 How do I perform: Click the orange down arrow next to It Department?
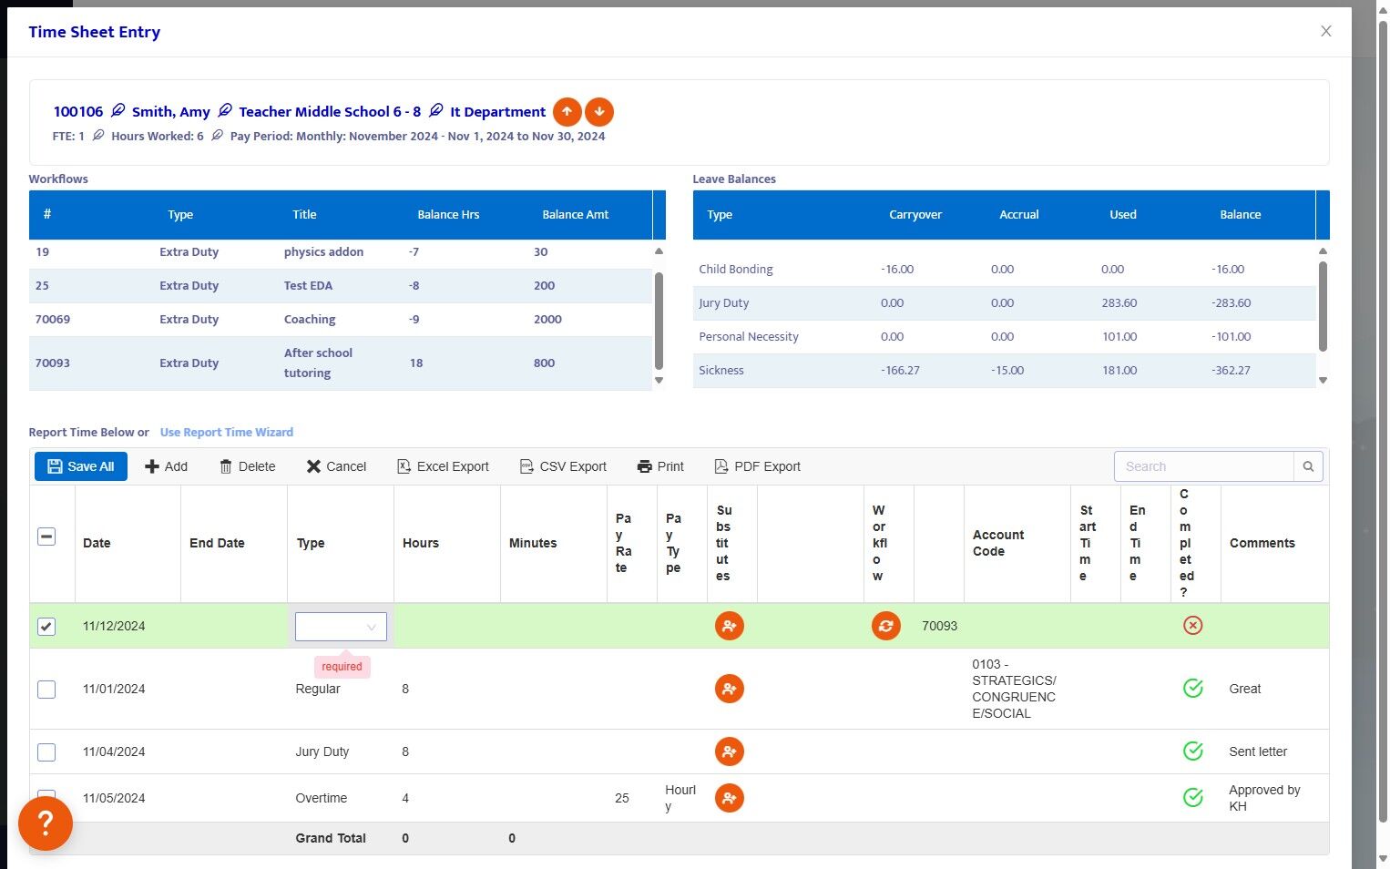click(x=599, y=112)
